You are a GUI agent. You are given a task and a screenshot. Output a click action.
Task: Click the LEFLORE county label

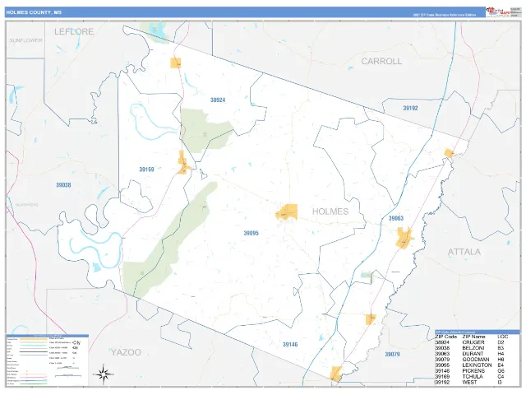point(74,31)
